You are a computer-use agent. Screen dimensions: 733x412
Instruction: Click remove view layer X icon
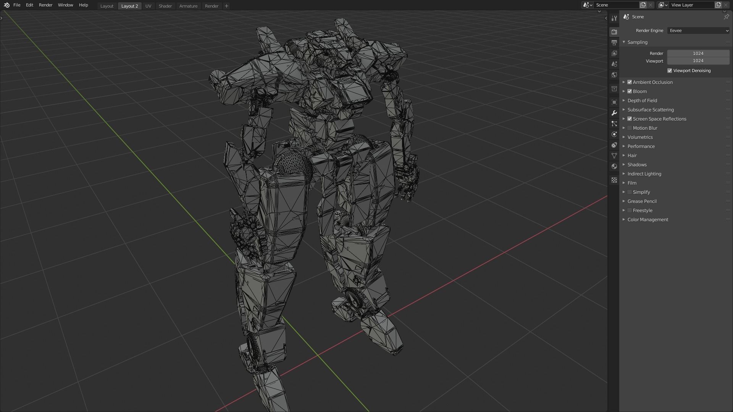(726, 5)
